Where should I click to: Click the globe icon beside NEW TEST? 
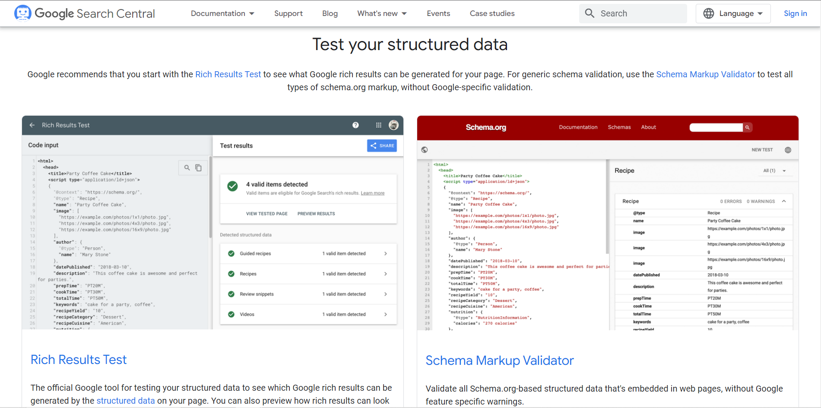click(788, 150)
